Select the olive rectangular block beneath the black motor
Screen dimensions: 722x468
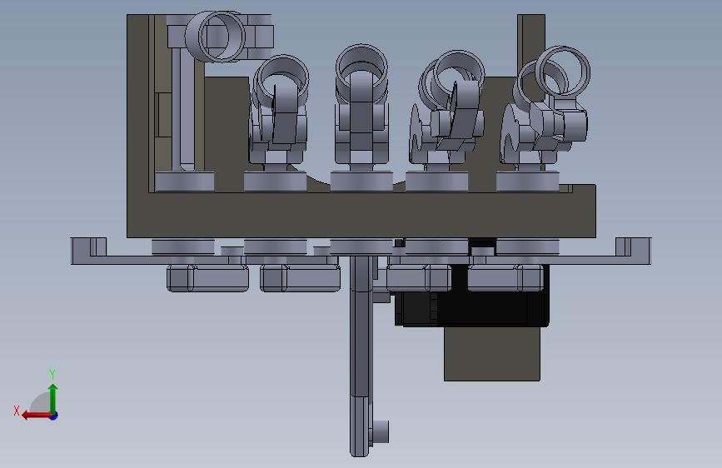pyautogui.click(x=492, y=354)
